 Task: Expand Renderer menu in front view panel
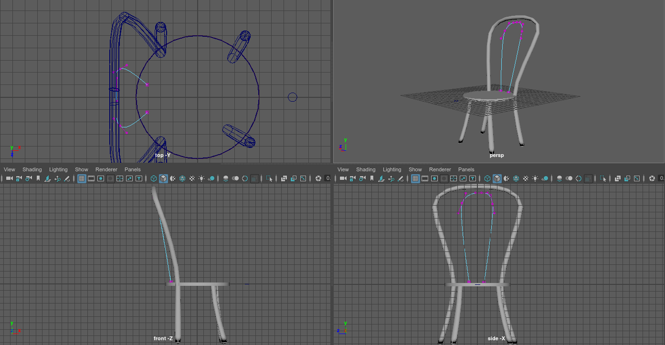tap(106, 169)
